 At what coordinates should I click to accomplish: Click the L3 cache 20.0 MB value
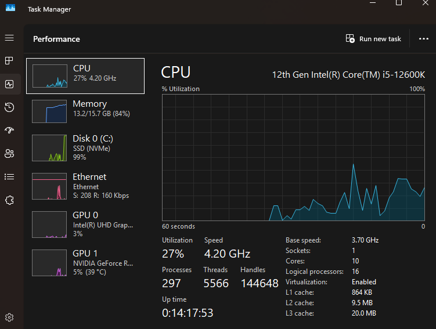363,313
